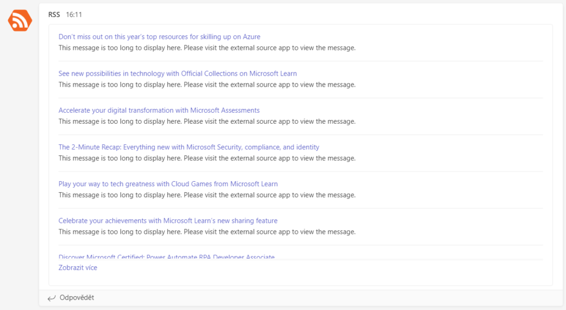Click the 'too long' notice under Celebrate achievements
Image resolution: width=566 pixels, height=310 pixels.
point(207,232)
